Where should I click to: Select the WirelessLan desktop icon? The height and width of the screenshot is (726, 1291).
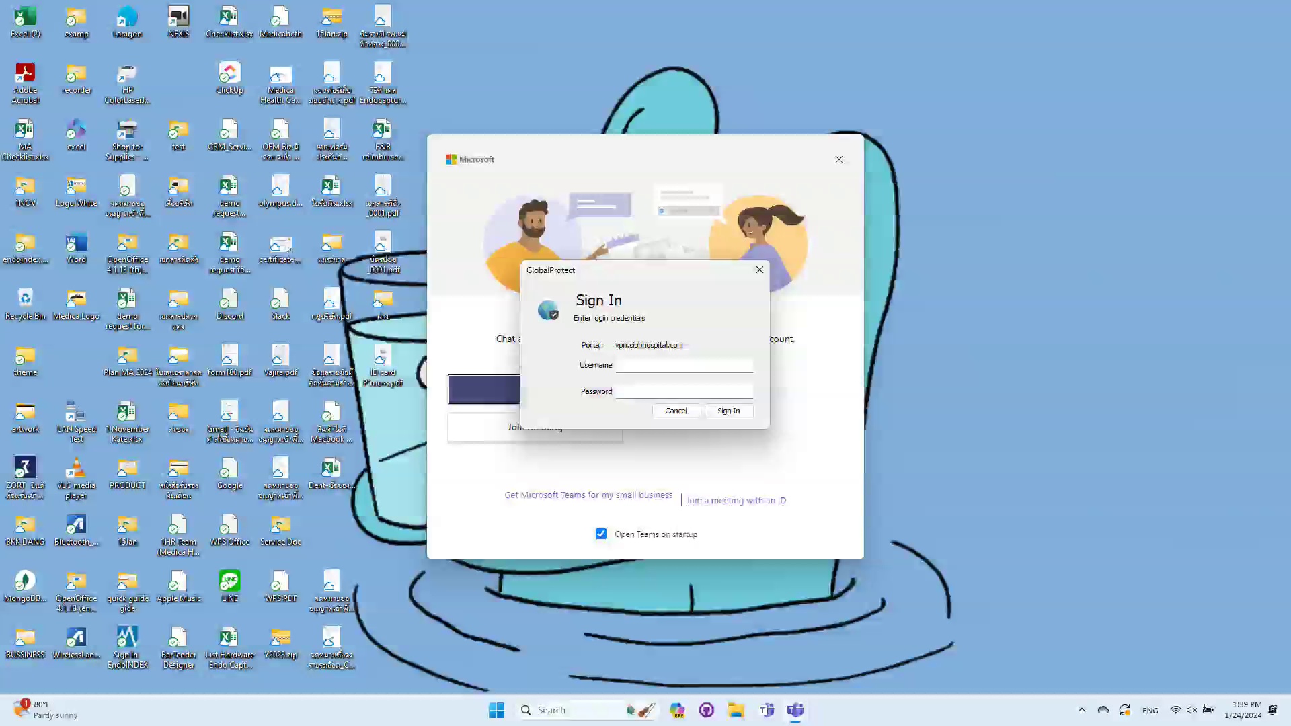[77, 643]
